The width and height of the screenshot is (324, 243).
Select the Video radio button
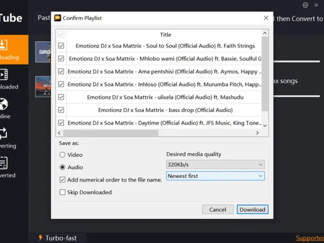click(x=62, y=155)
